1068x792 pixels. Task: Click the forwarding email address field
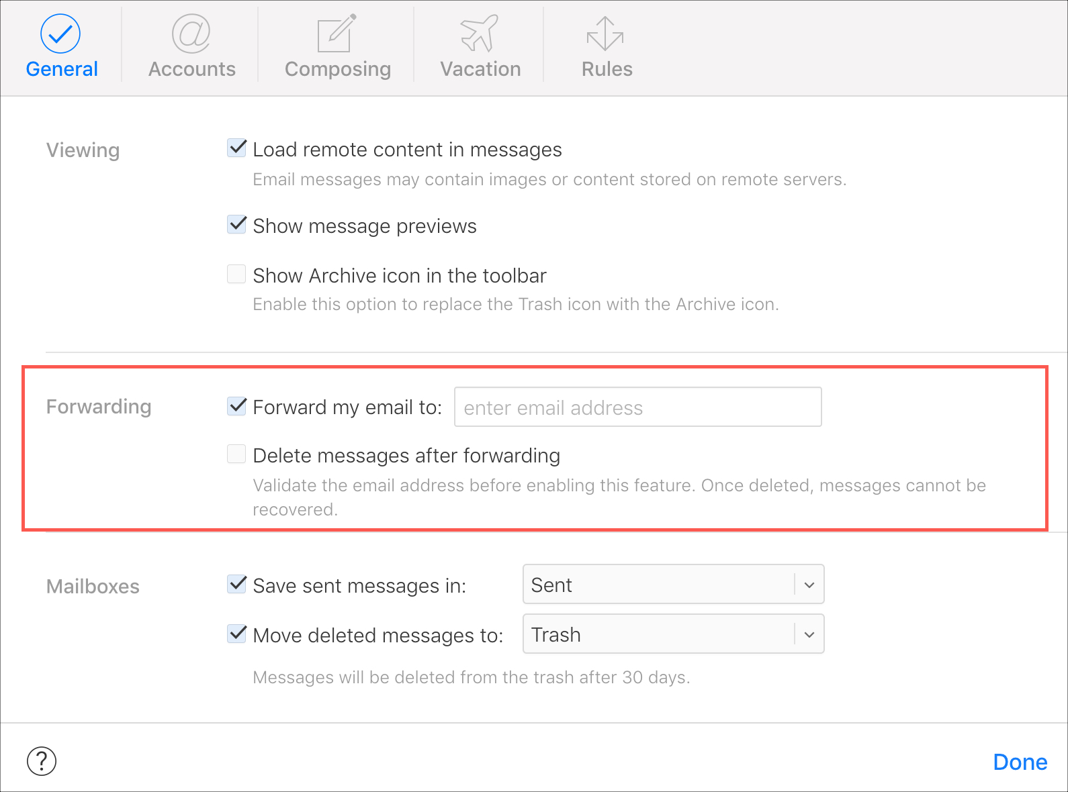tap(638, 407)
